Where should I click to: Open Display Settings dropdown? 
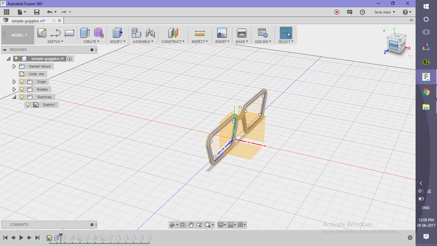point(222,225)
